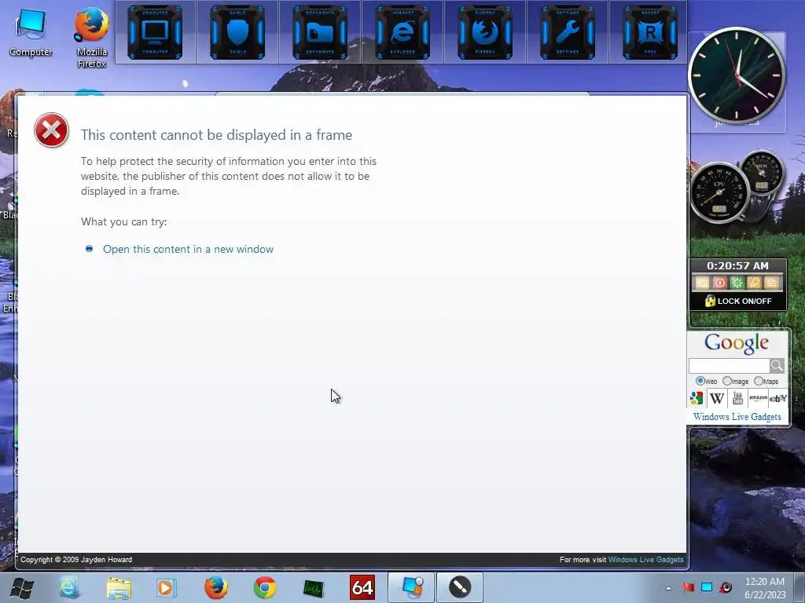This screenshot has height=603, width=805.
Task: Toggle LOCK ON/OFF in the gadget
Action: [x=737, y=301]
